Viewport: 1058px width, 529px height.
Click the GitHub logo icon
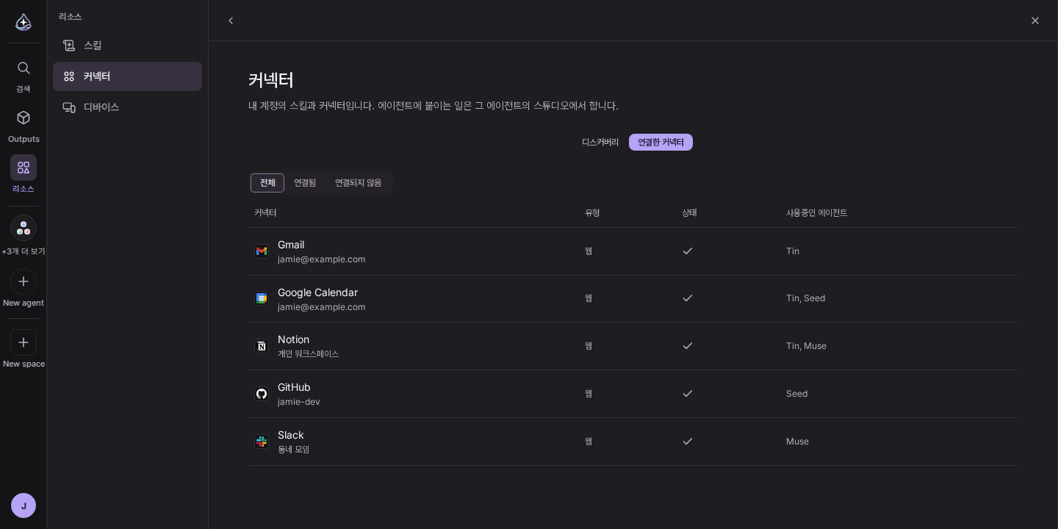262,394
